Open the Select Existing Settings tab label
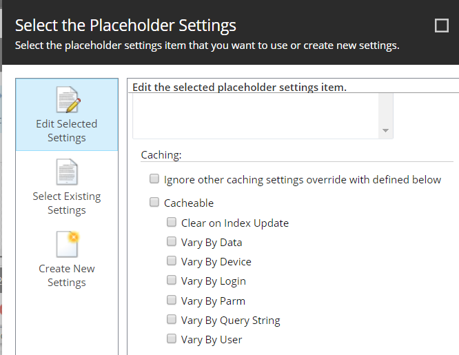 67,203
